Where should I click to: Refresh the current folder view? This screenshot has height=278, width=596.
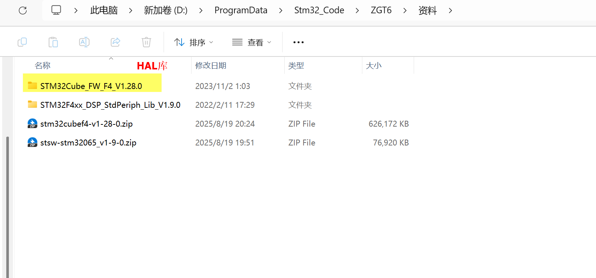(23, 10)
